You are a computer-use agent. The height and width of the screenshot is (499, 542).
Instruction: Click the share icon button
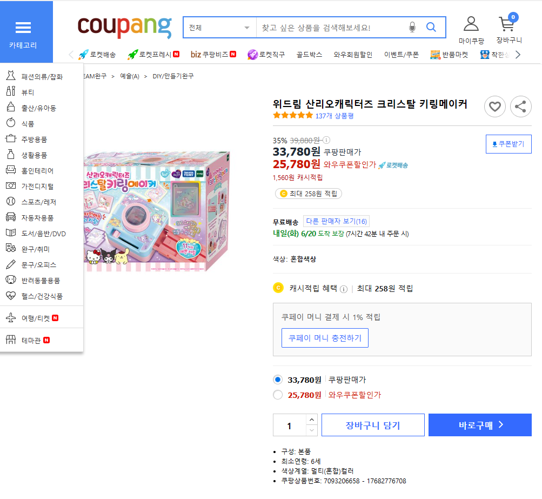520,107
